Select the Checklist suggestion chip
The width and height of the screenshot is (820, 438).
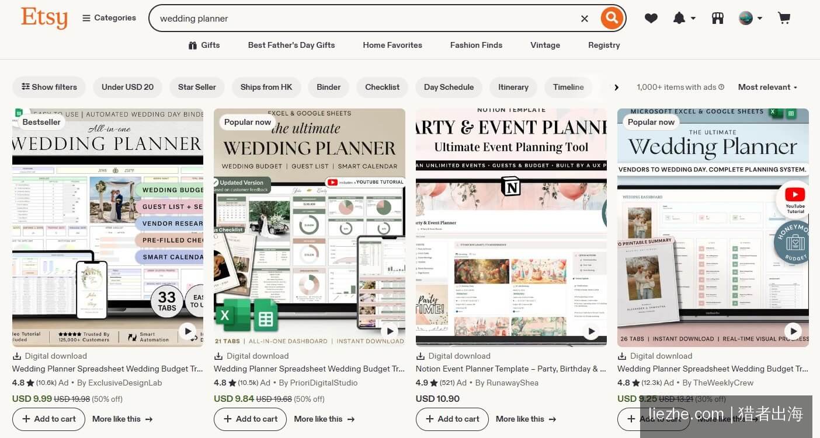[382, 87]
